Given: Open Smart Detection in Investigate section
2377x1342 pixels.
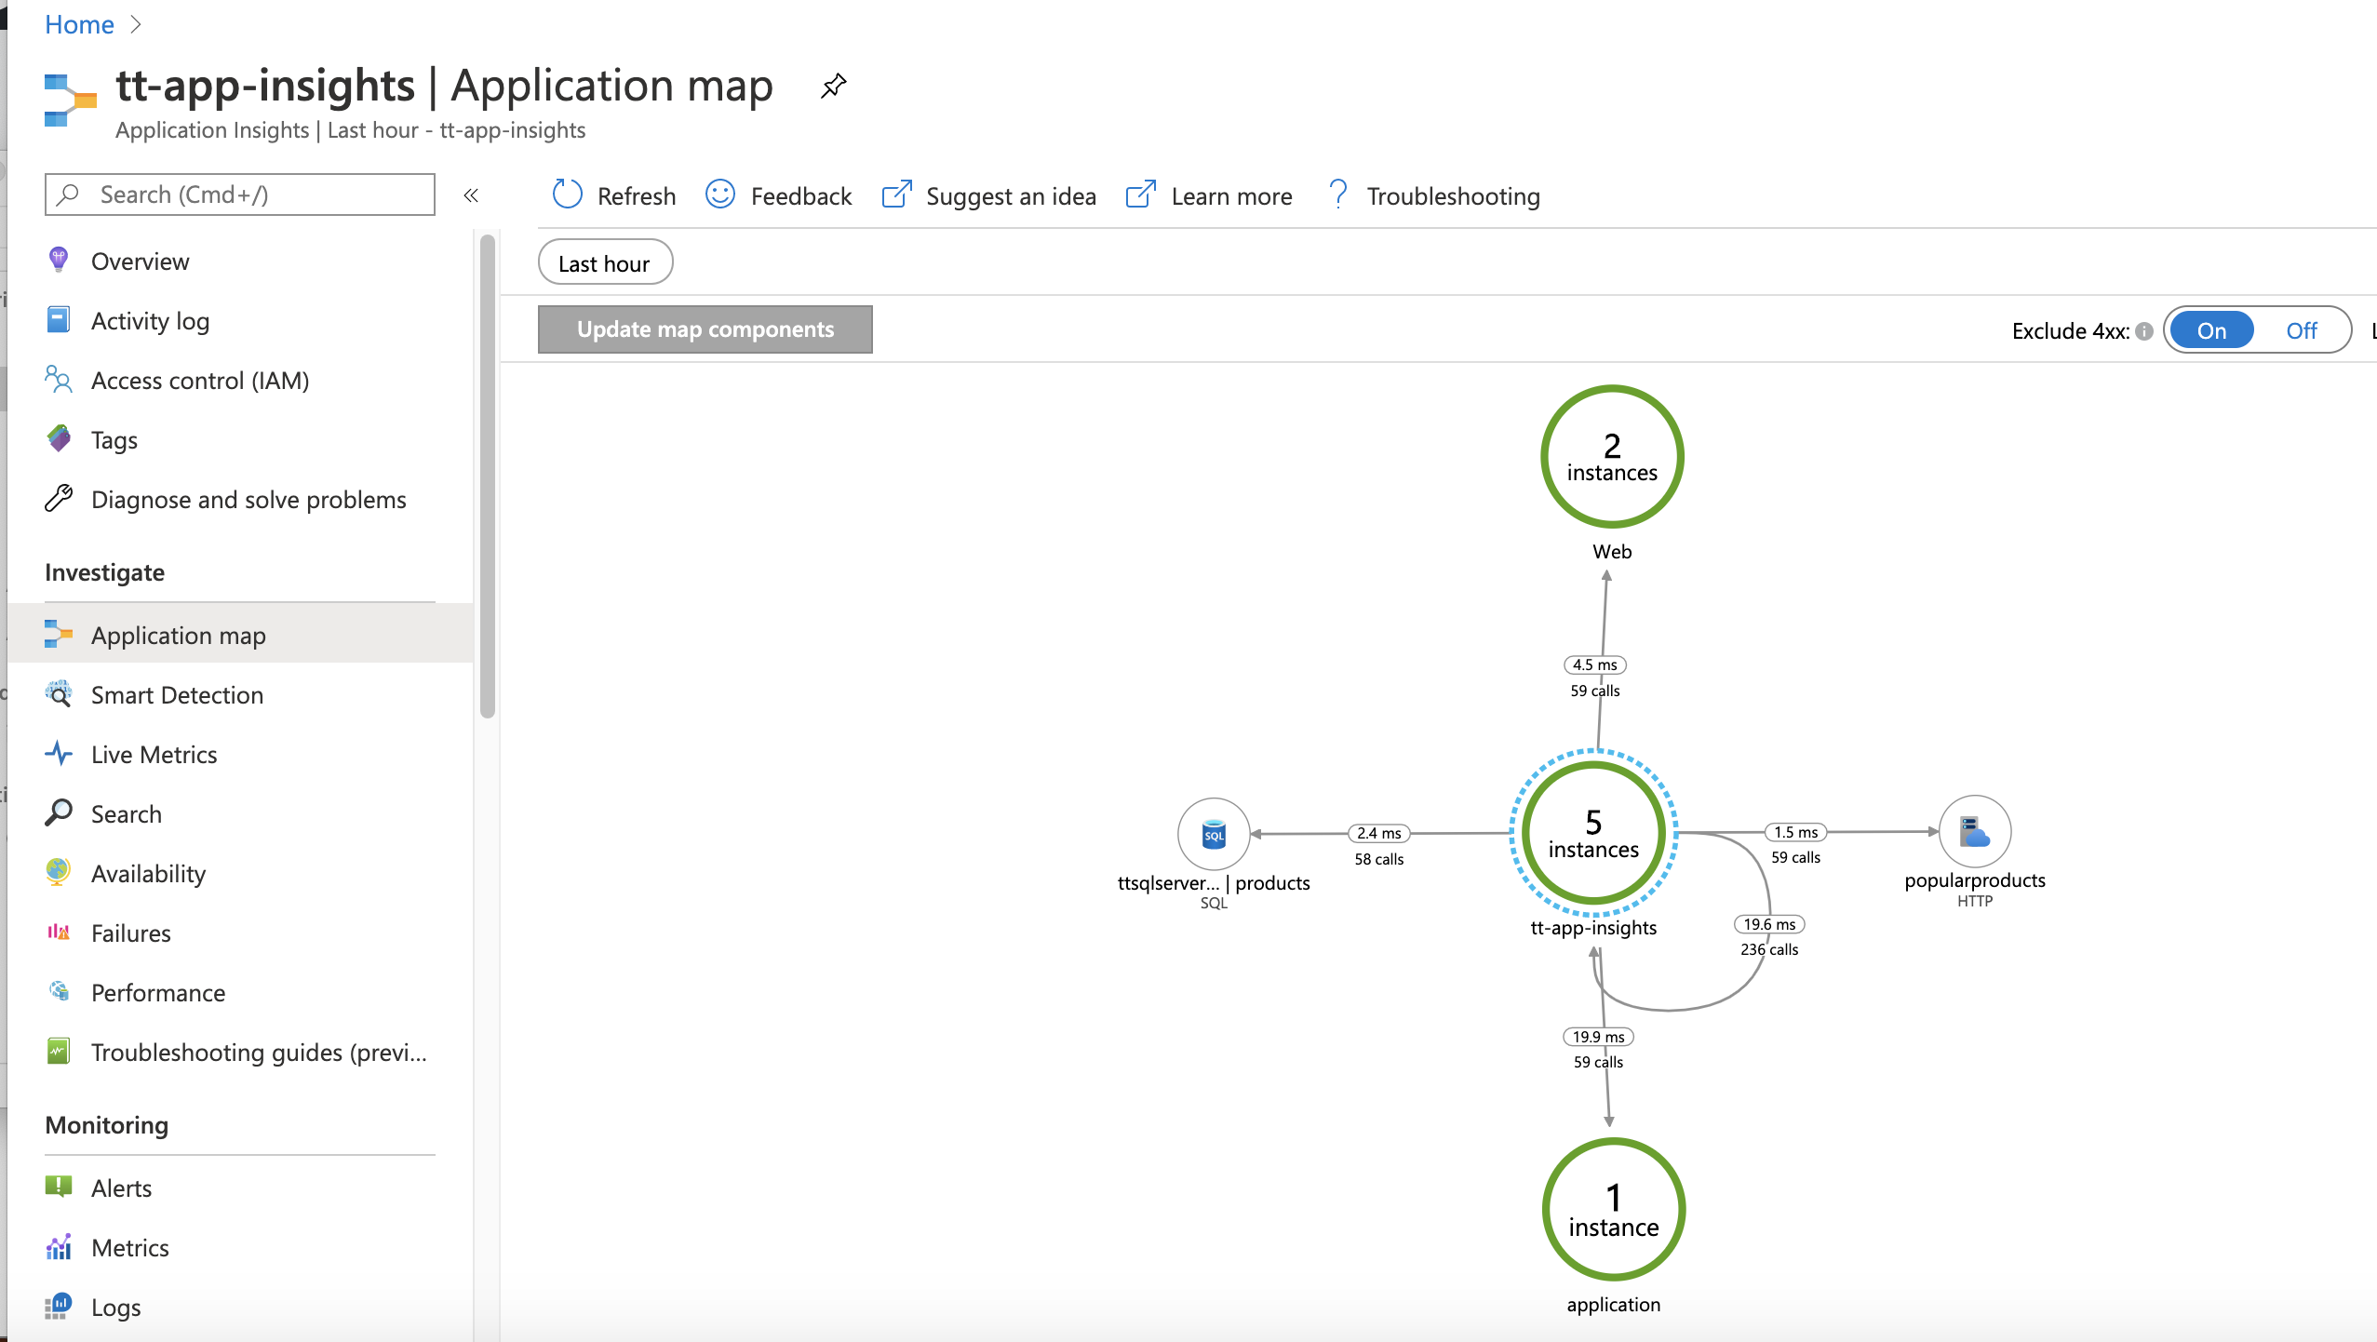Looking at the screenshot, I should coord(178,694).
